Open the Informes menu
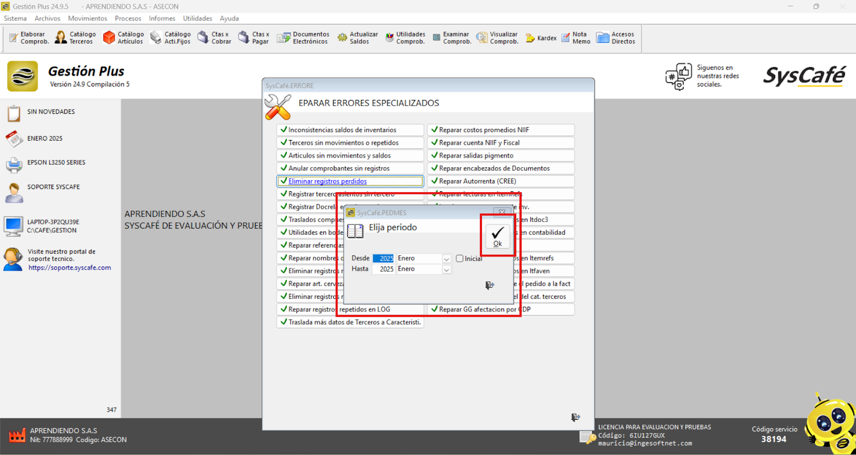Screen dimensions: 856x455 [162, 18]
